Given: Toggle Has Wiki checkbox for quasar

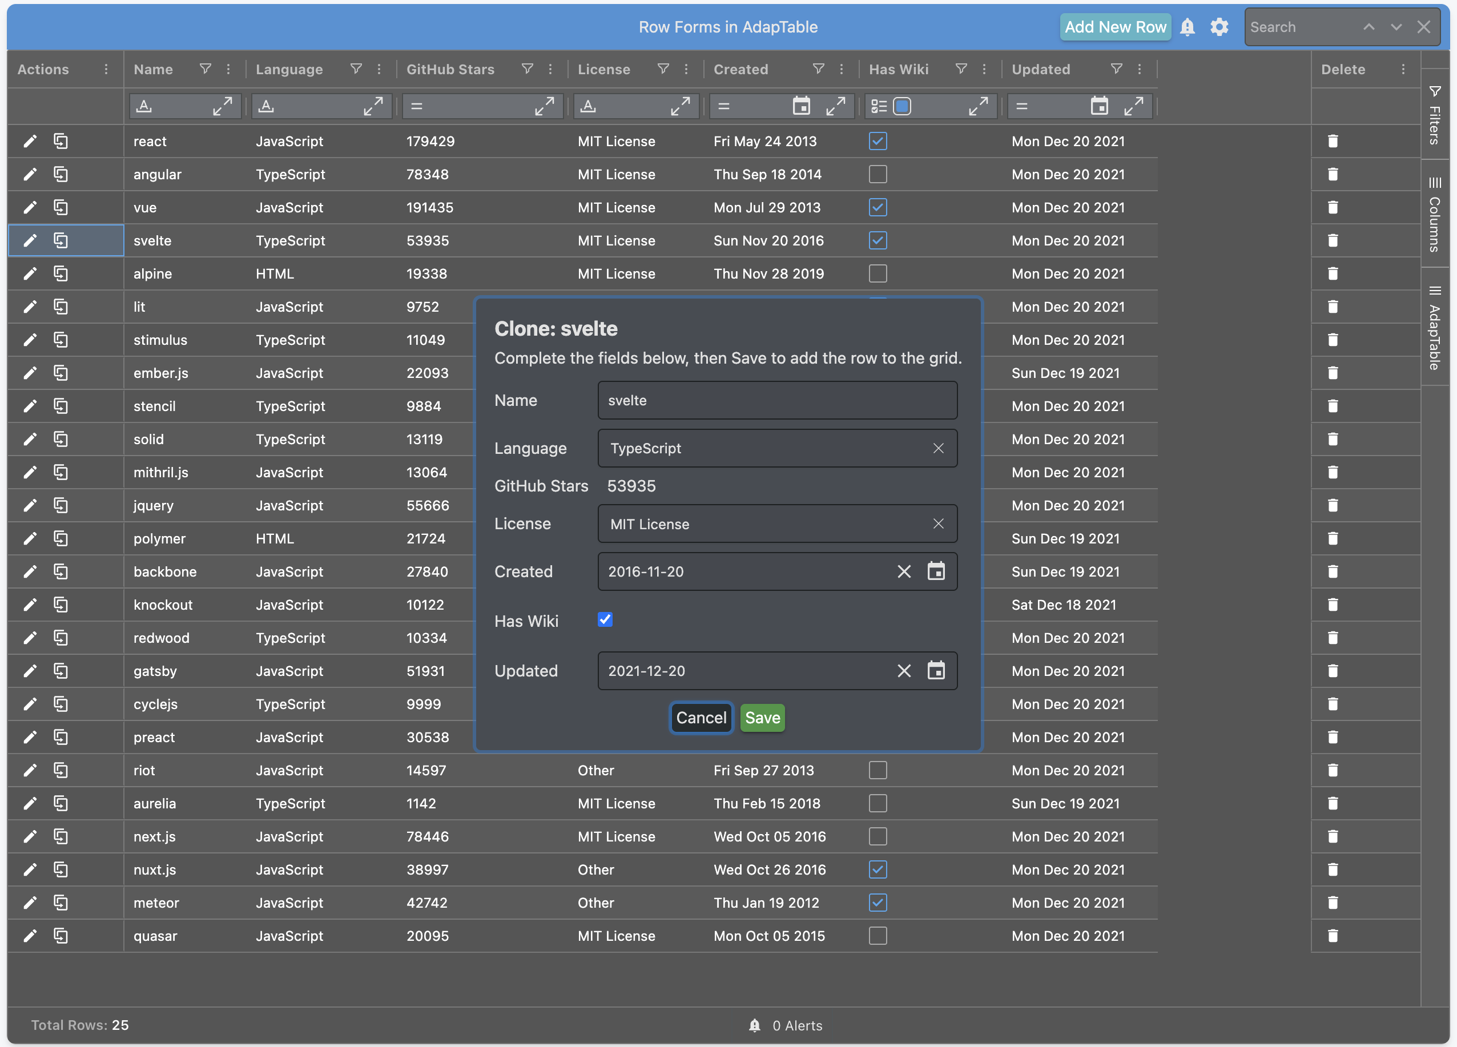Looking at the screenshot, I should pyautogui.click(x=878, y=936).
